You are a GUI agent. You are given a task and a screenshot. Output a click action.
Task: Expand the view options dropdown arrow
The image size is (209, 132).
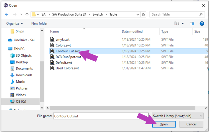point(183,24)
